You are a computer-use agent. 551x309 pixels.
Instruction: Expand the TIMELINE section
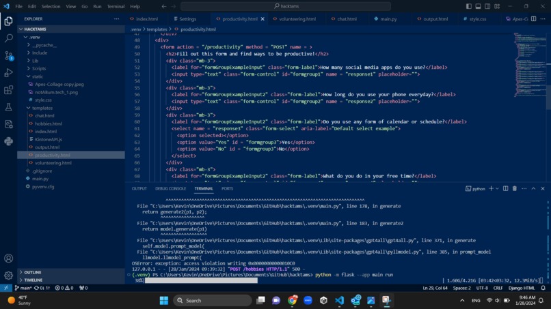point(71,280)
